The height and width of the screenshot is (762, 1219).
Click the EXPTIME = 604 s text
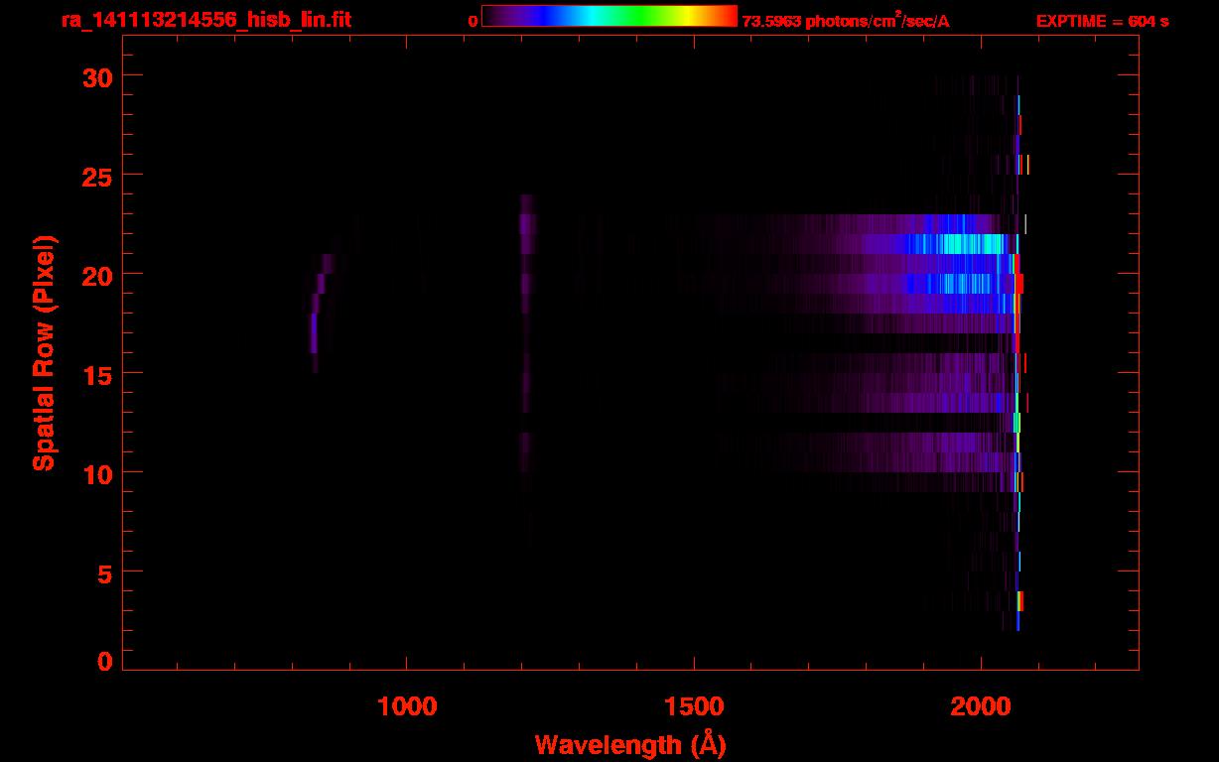pyautogui.click(x=1102, y=21)
